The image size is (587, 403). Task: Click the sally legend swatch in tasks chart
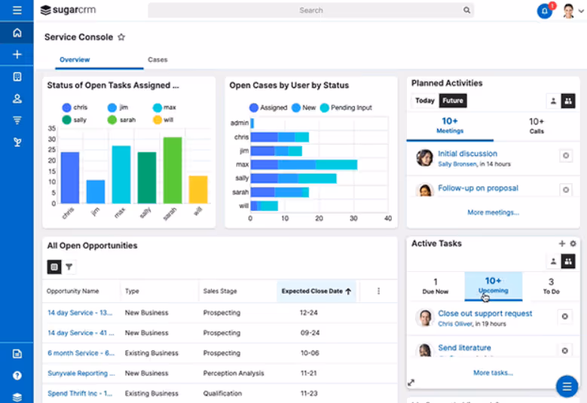click(x=66, y=120)
